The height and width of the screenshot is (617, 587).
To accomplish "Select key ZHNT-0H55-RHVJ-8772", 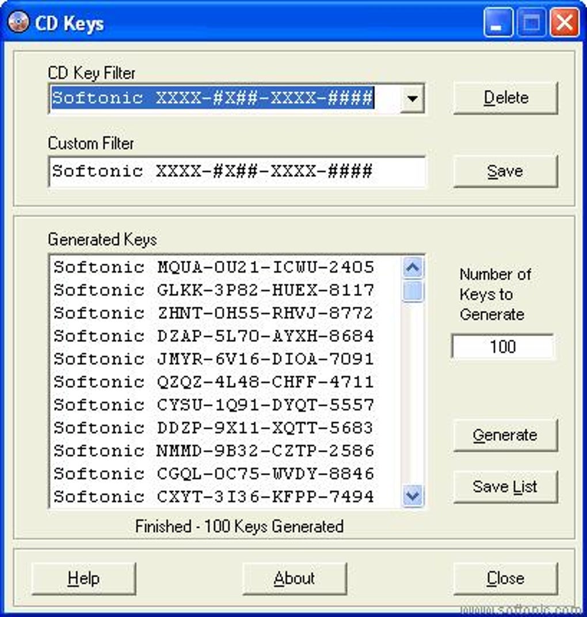I will click(x=214, y=313).
